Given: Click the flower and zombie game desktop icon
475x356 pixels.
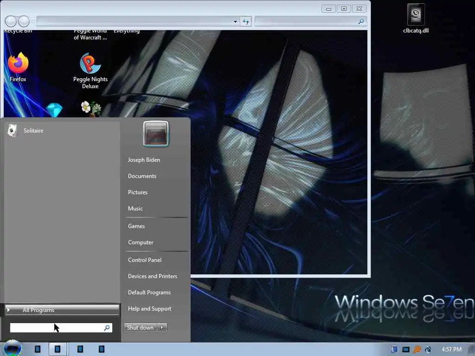Looking at the screenshot, I should click(x=91, y=109).
